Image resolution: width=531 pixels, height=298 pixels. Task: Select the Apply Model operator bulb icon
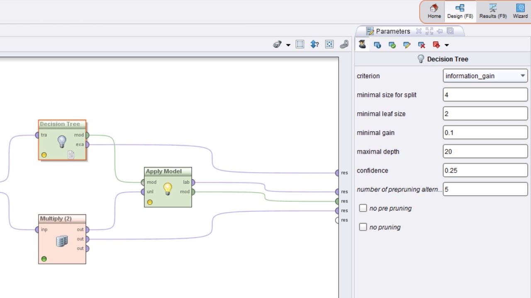click(168, 189)
